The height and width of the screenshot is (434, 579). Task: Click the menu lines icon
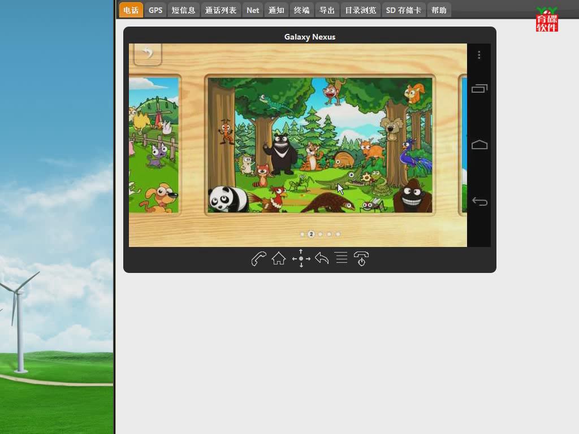pos(342,258)
